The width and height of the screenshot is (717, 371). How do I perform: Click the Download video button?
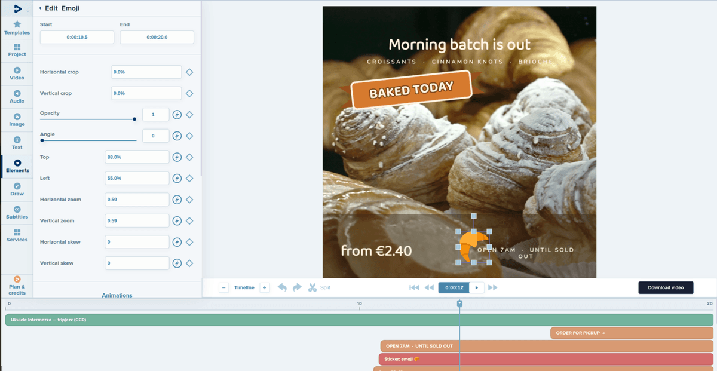point(666,287)
